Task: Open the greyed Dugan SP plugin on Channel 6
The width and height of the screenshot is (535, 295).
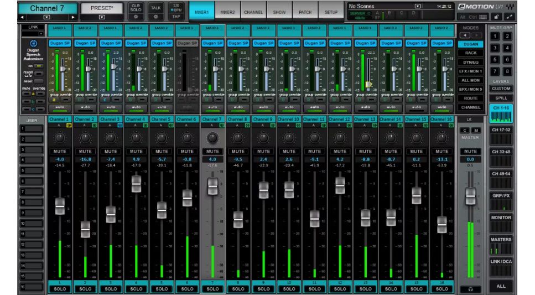Action: click(x=187, y=43)
